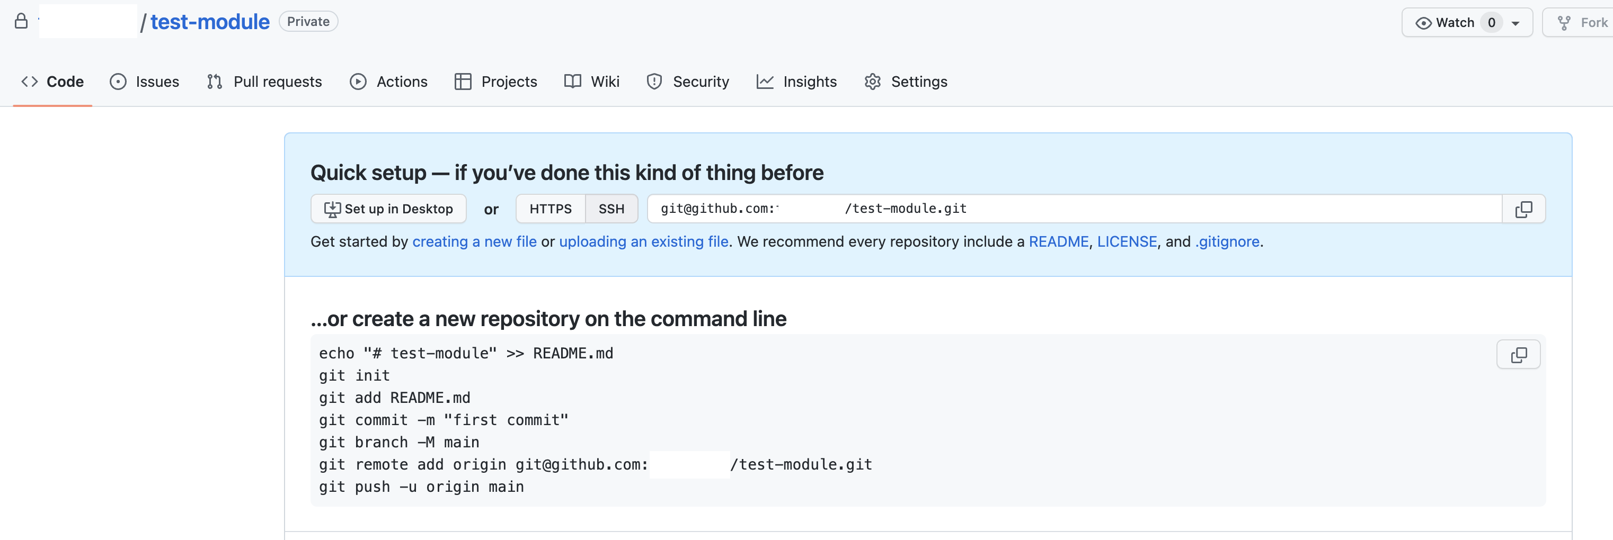Click the git clone URL field
The height and width of the screenshot is (540, 1613).
pos(1075,209)
